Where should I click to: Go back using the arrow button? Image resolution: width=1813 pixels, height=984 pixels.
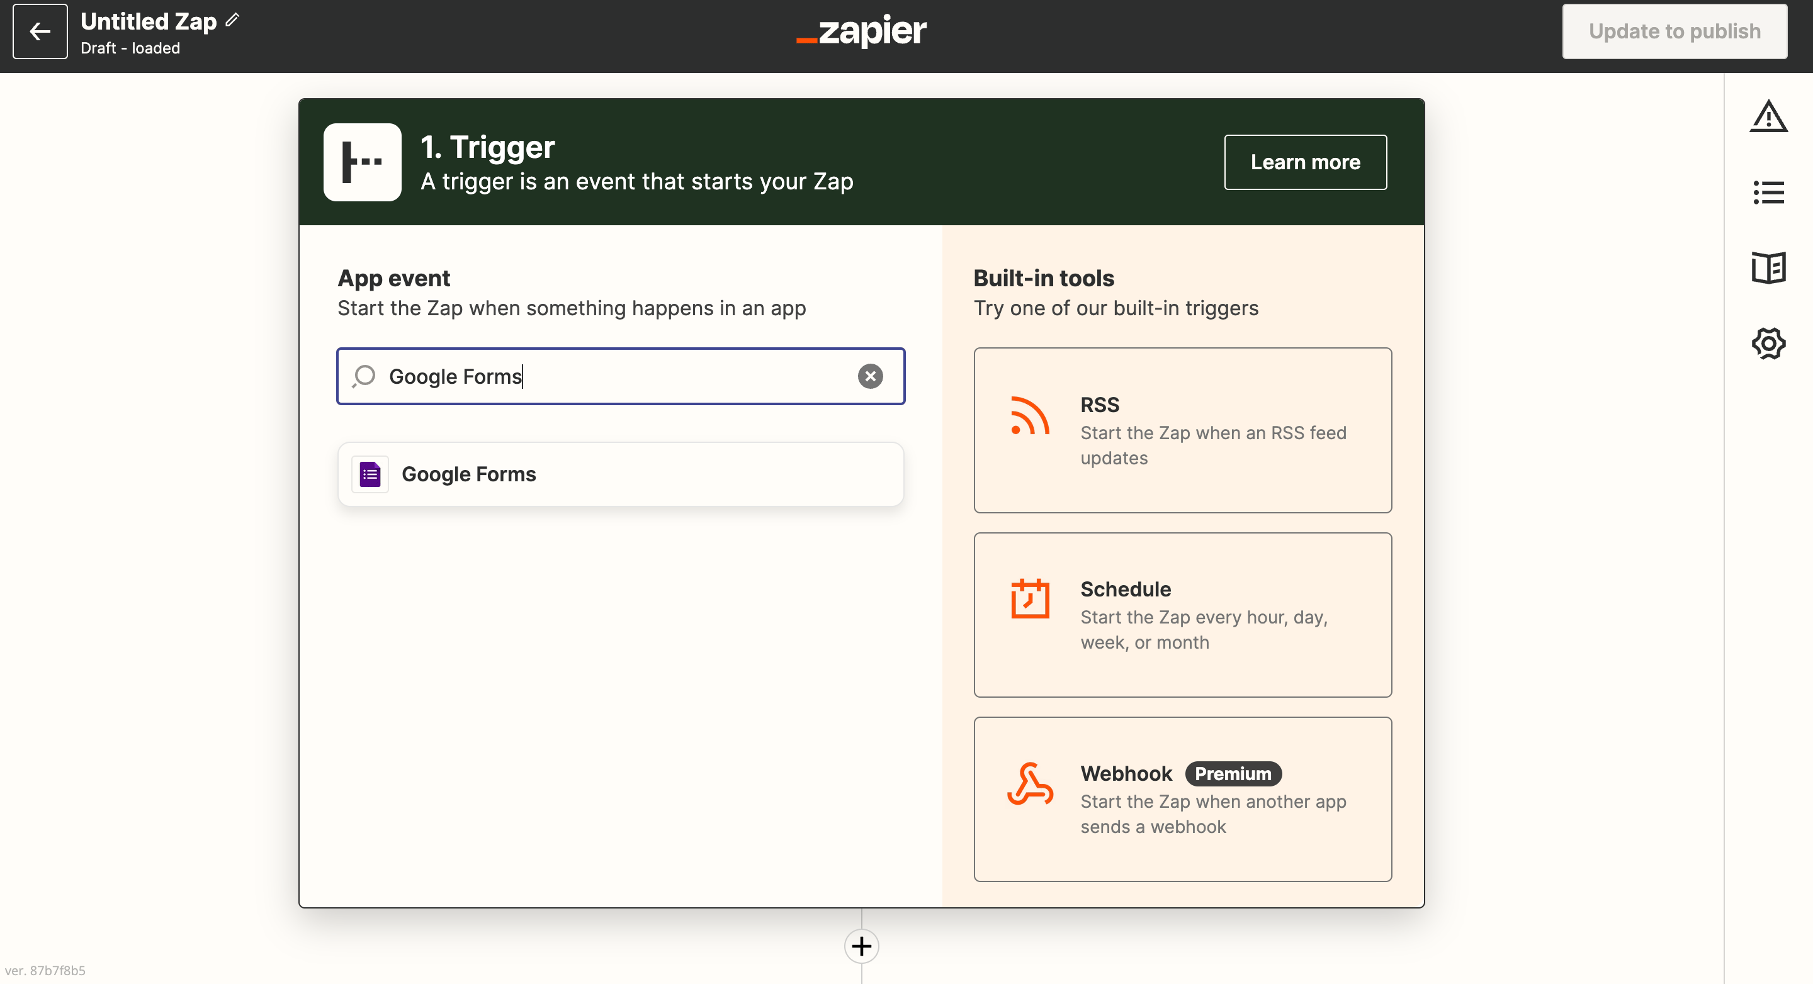tap(40, 31)
